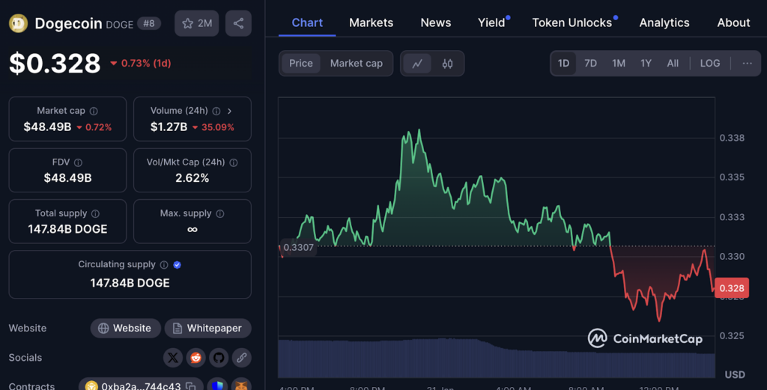Switch chart to candlestick view

447,64
